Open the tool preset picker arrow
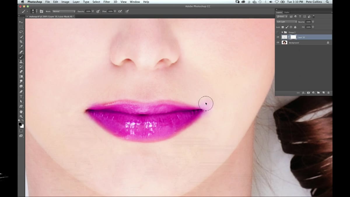This screenshot has height=197, width=350. (27, 11)
